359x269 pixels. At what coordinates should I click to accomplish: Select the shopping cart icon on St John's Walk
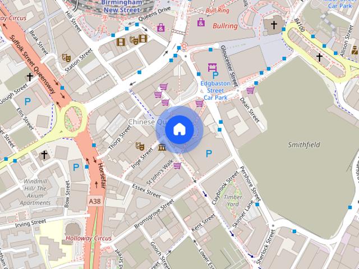178,165
